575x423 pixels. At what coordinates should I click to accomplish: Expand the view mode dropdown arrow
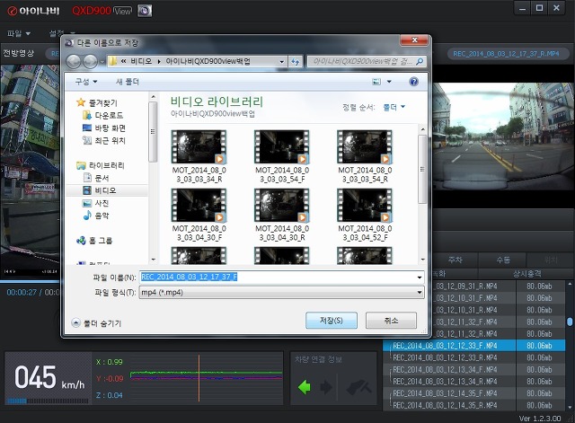[389, 82]
